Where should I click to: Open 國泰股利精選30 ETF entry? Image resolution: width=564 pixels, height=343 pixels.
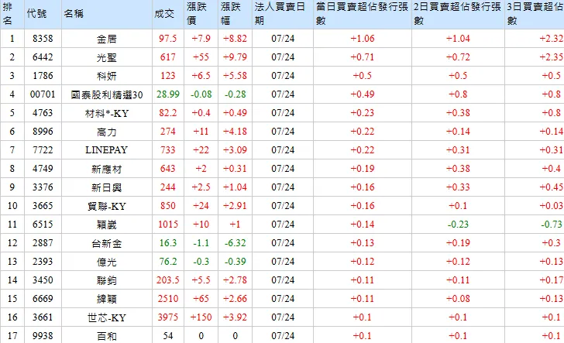(107, 94)
